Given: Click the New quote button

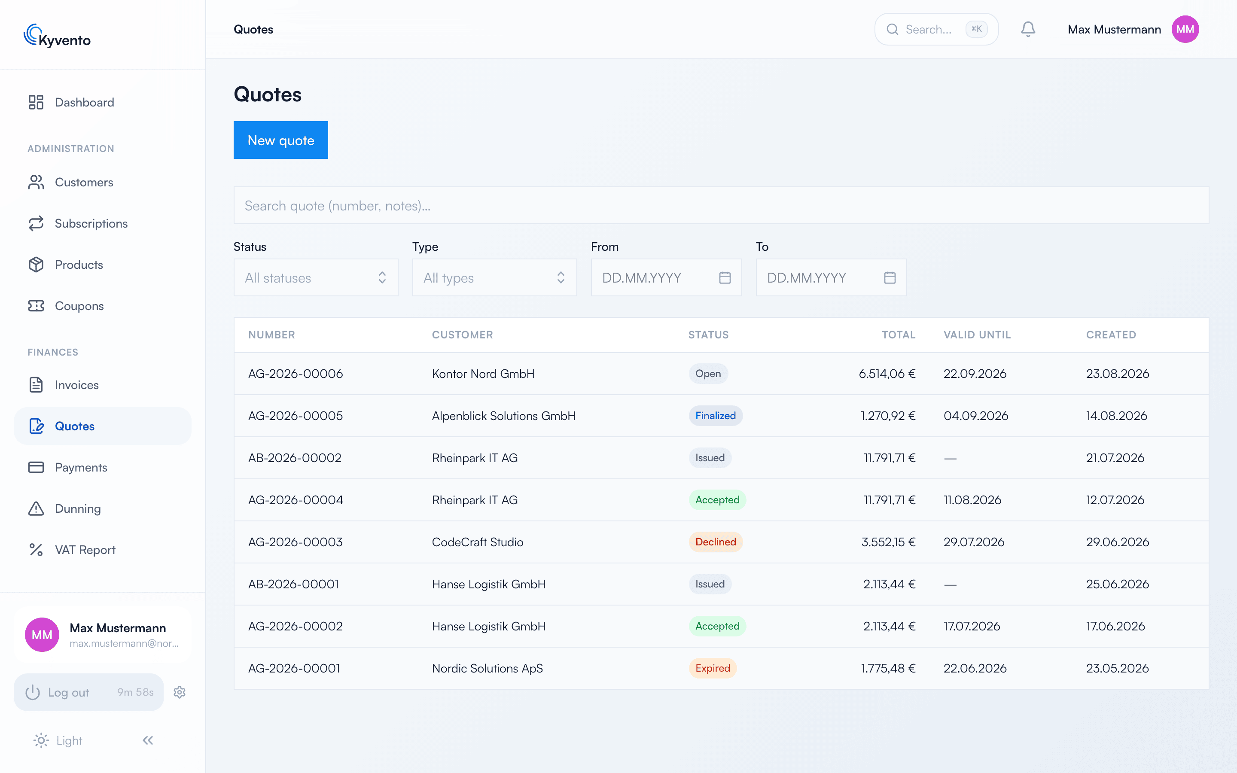Looking at the screenshot, I should (280, 140).
